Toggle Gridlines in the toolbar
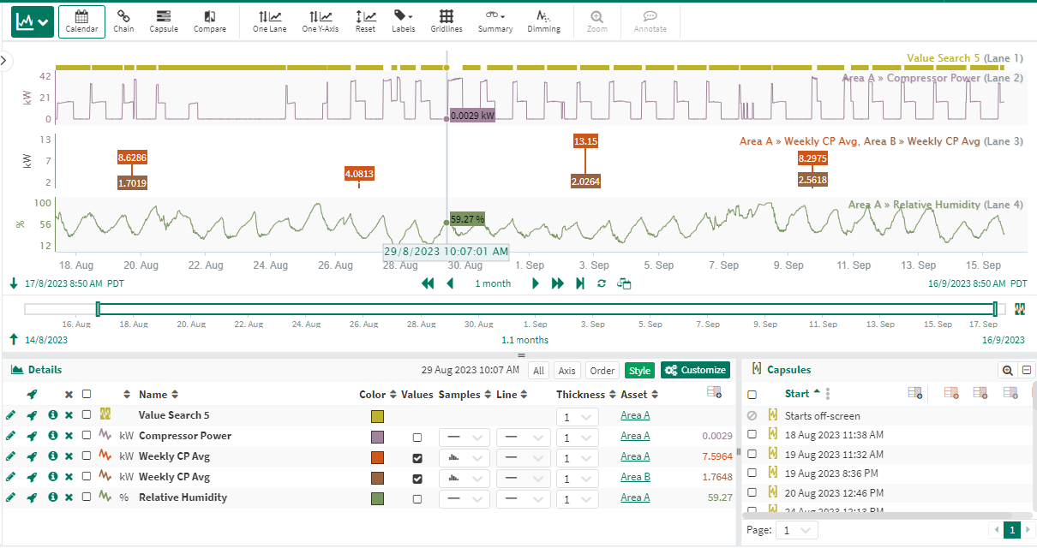This screenshot has width=1037, height=548. [447, 21]
